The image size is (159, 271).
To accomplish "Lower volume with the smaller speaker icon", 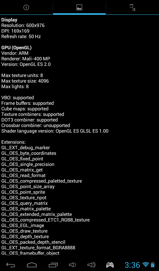I will 72,265.
